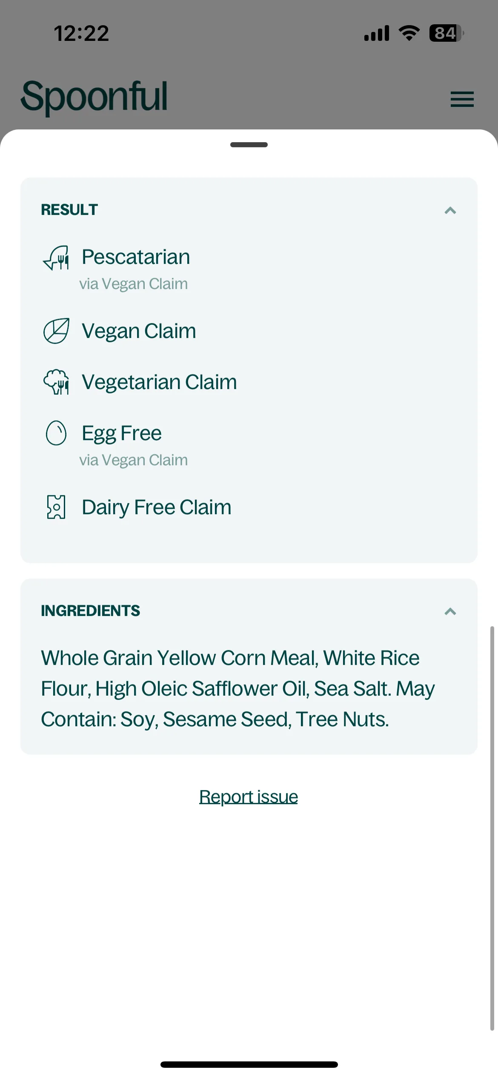
Task: Tap the ingredients list text
Action: [x=238, y=688]
